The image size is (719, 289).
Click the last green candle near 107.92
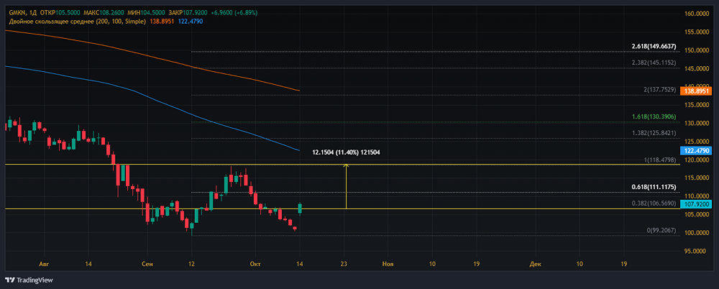coord(300,208)
